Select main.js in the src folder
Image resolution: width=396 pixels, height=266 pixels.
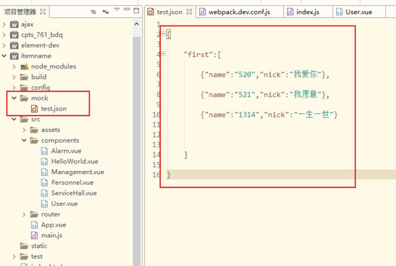tap(52, 236)
